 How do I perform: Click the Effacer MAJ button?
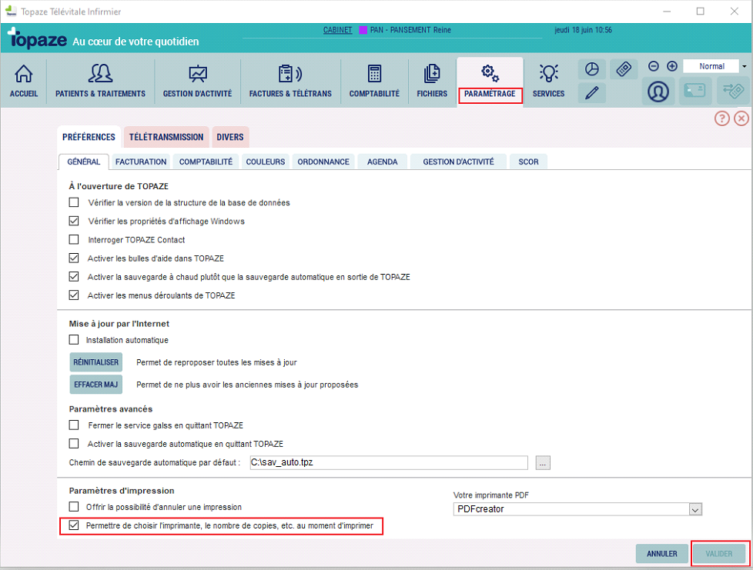(x=96, y=385)
